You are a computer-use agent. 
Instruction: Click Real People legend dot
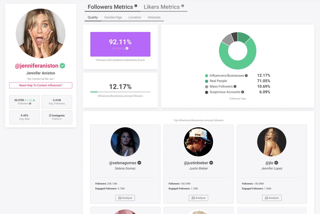click(206, 81)
